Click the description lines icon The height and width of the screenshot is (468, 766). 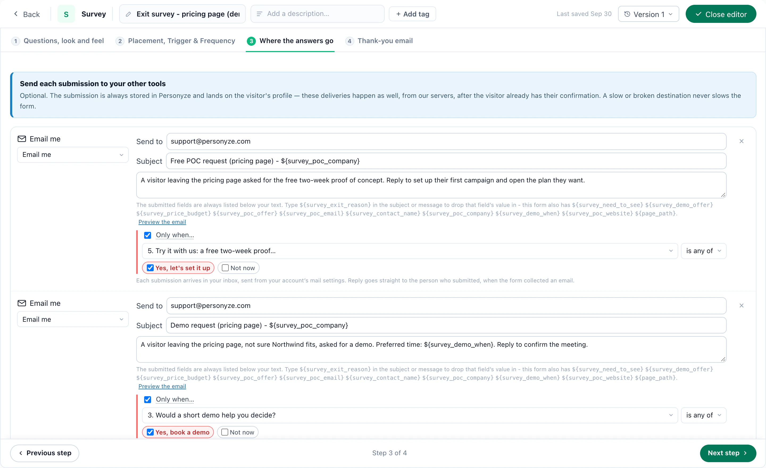[x=259, y=14]
